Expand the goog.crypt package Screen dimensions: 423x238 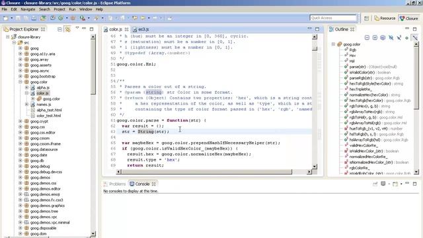pos(20,121)
